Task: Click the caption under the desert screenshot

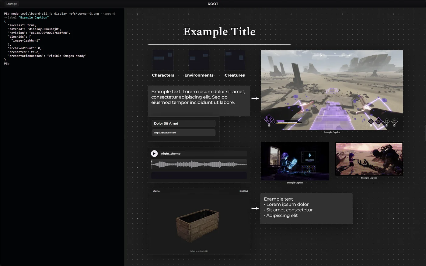Action: pos(332,132)
